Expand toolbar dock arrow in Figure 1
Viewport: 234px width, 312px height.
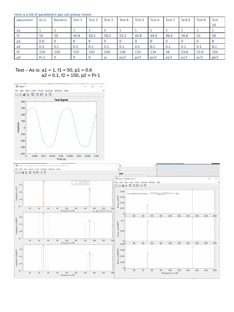coord(104,91)
